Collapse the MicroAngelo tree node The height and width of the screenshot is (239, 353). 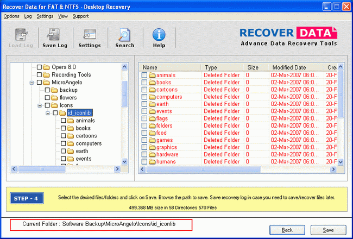point(31,83)
